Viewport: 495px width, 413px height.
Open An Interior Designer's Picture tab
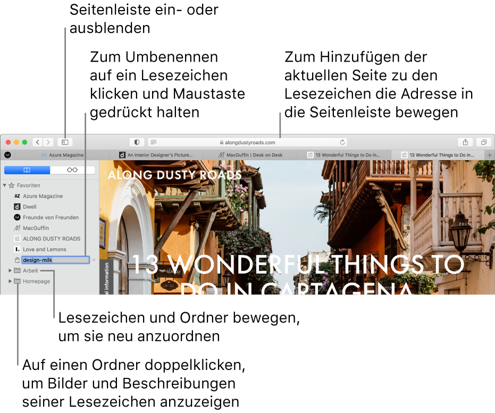point(156,155)
